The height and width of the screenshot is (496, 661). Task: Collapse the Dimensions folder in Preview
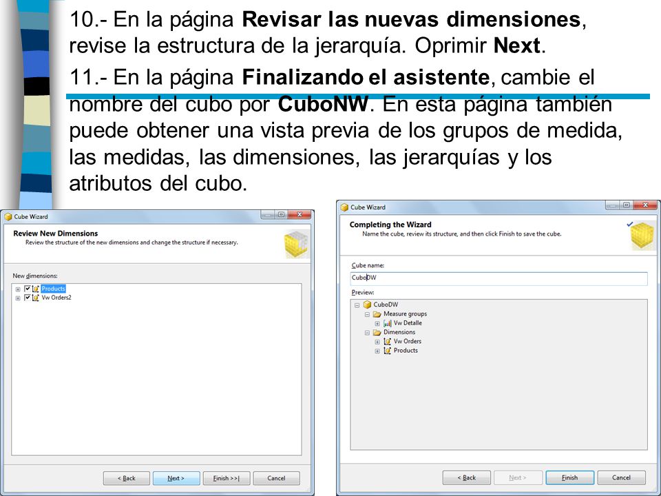367,332
